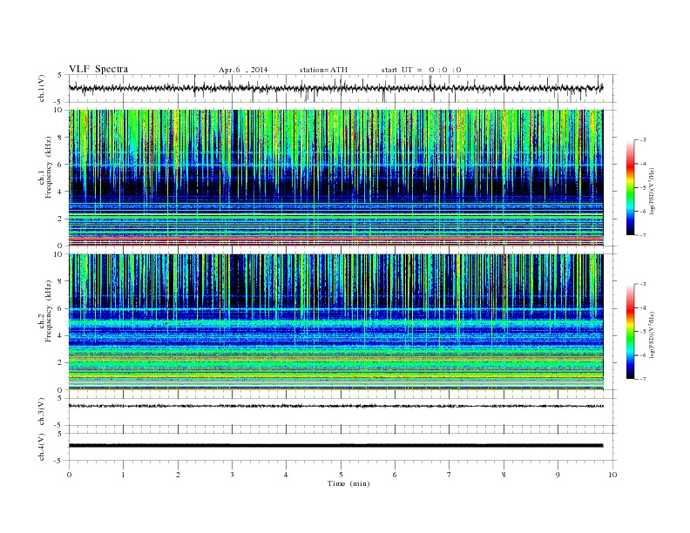Select the date text "Apr.6 , 2014"
The image size is (690, 533).
[243, 70]
